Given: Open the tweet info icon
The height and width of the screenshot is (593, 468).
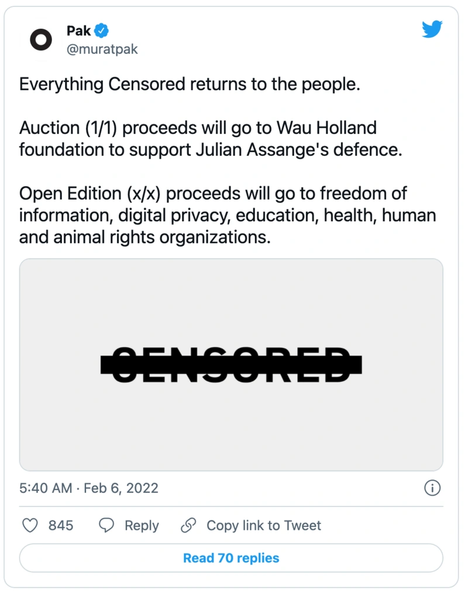Looking at the screenshot, I should [432, 488].
